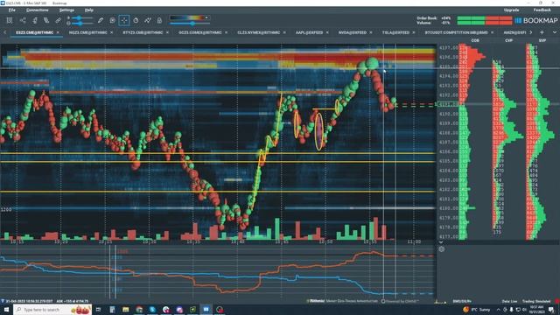The image size is (560, 315).
Task: Click the Order Book imbalance bar
Action: point(485,17)
